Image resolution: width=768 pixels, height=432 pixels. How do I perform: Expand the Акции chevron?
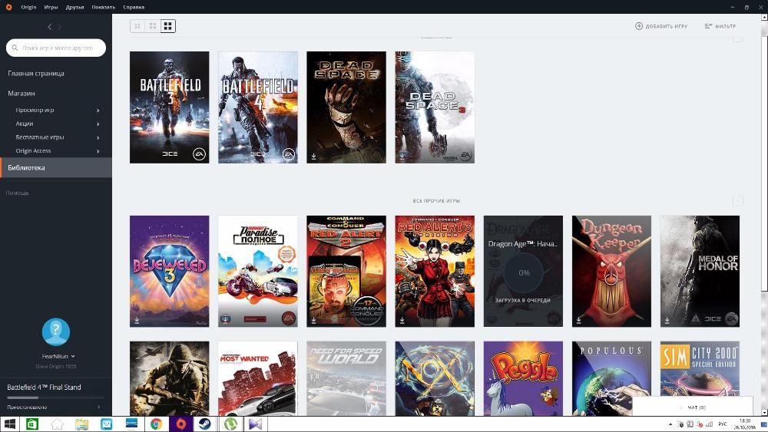(x=98, y=124)
